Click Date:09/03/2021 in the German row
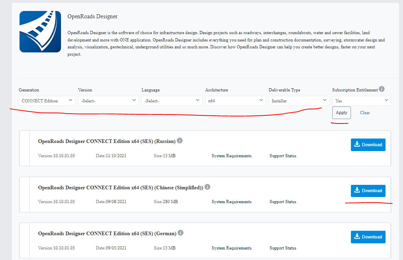Image resolution: width=403 pixels, height=260 pixels. point(111,248)
